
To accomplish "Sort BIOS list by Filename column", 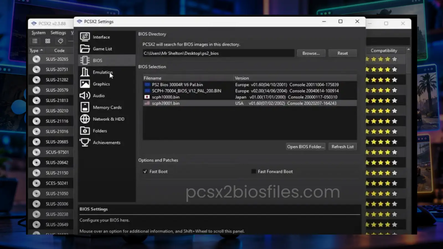I will click(x=188, y=78).
